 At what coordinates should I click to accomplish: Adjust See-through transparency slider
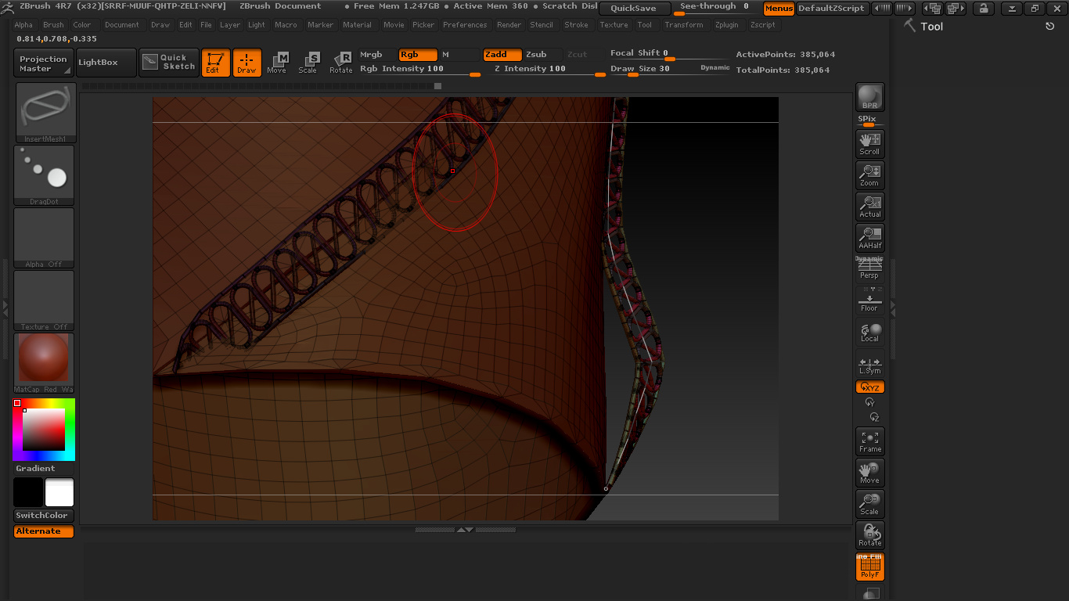coord(715,9)
